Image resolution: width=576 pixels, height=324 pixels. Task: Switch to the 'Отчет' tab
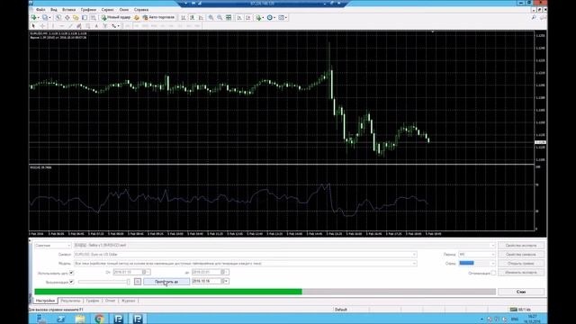110,301
